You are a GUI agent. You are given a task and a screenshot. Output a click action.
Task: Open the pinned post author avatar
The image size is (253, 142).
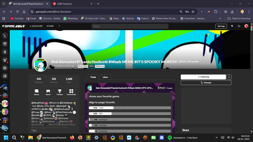(90, 88)
